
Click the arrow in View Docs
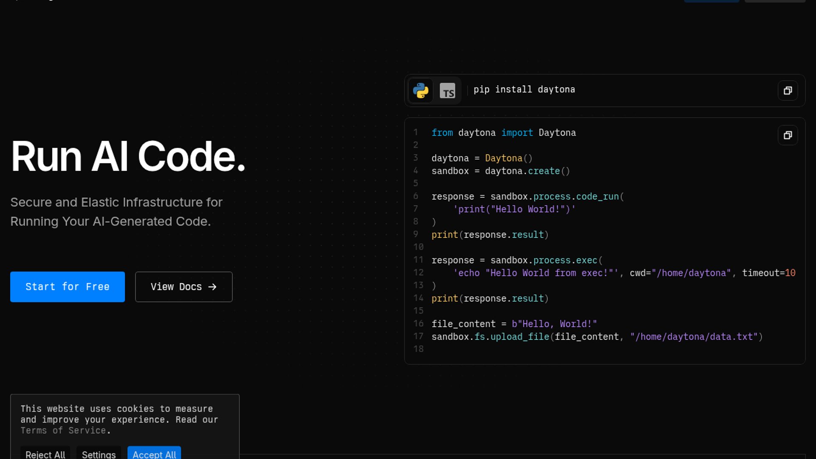212,287
